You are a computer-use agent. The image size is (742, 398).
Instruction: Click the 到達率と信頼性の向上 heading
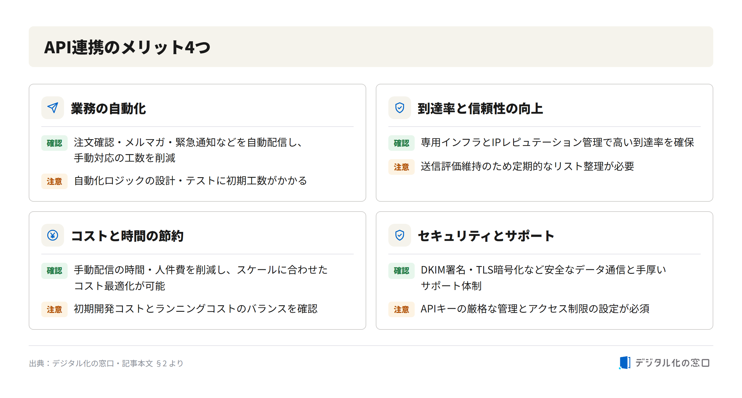pos(480,108)
